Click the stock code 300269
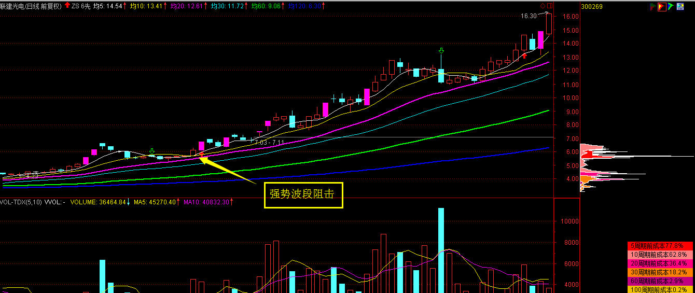Image resolution: width=695 pixels, height=293 pixels. pyautogui.click(x=592, y=6)
